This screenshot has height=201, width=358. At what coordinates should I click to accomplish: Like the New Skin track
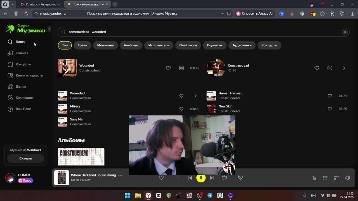pos(330,109)
